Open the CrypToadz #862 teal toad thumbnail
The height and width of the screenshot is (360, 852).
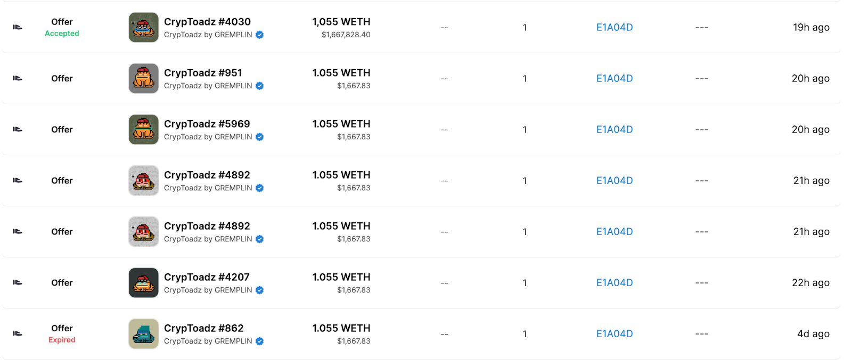(143, 333)
